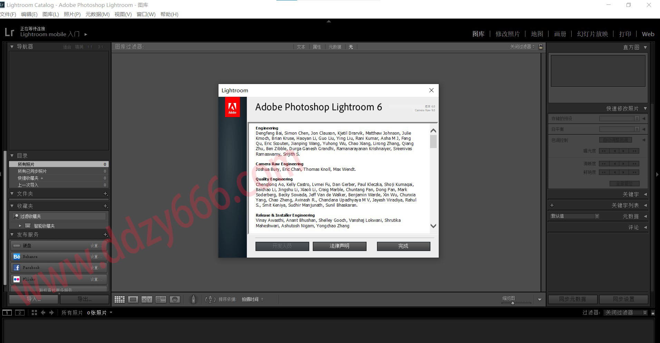Select 所有已同步照片 in the catalog
The height and width of the screenshot is (343, 660).
[59, 171]
